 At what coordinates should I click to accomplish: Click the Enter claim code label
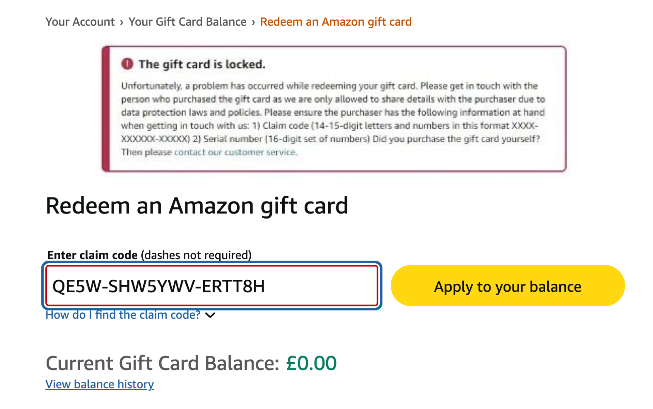point(92,255)
